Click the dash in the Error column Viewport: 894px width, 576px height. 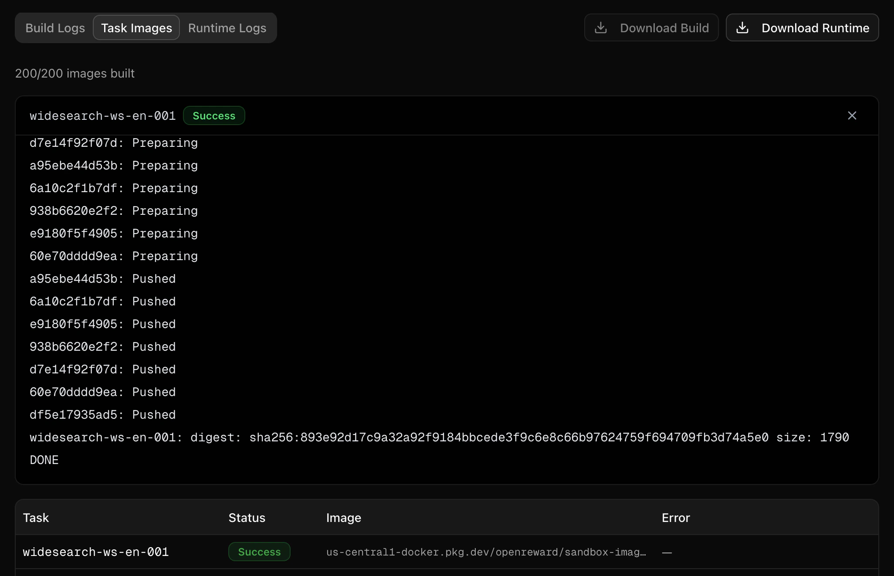[667, 552]
